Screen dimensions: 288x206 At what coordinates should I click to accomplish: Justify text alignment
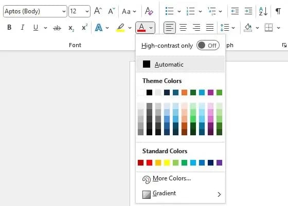(210, 28)
